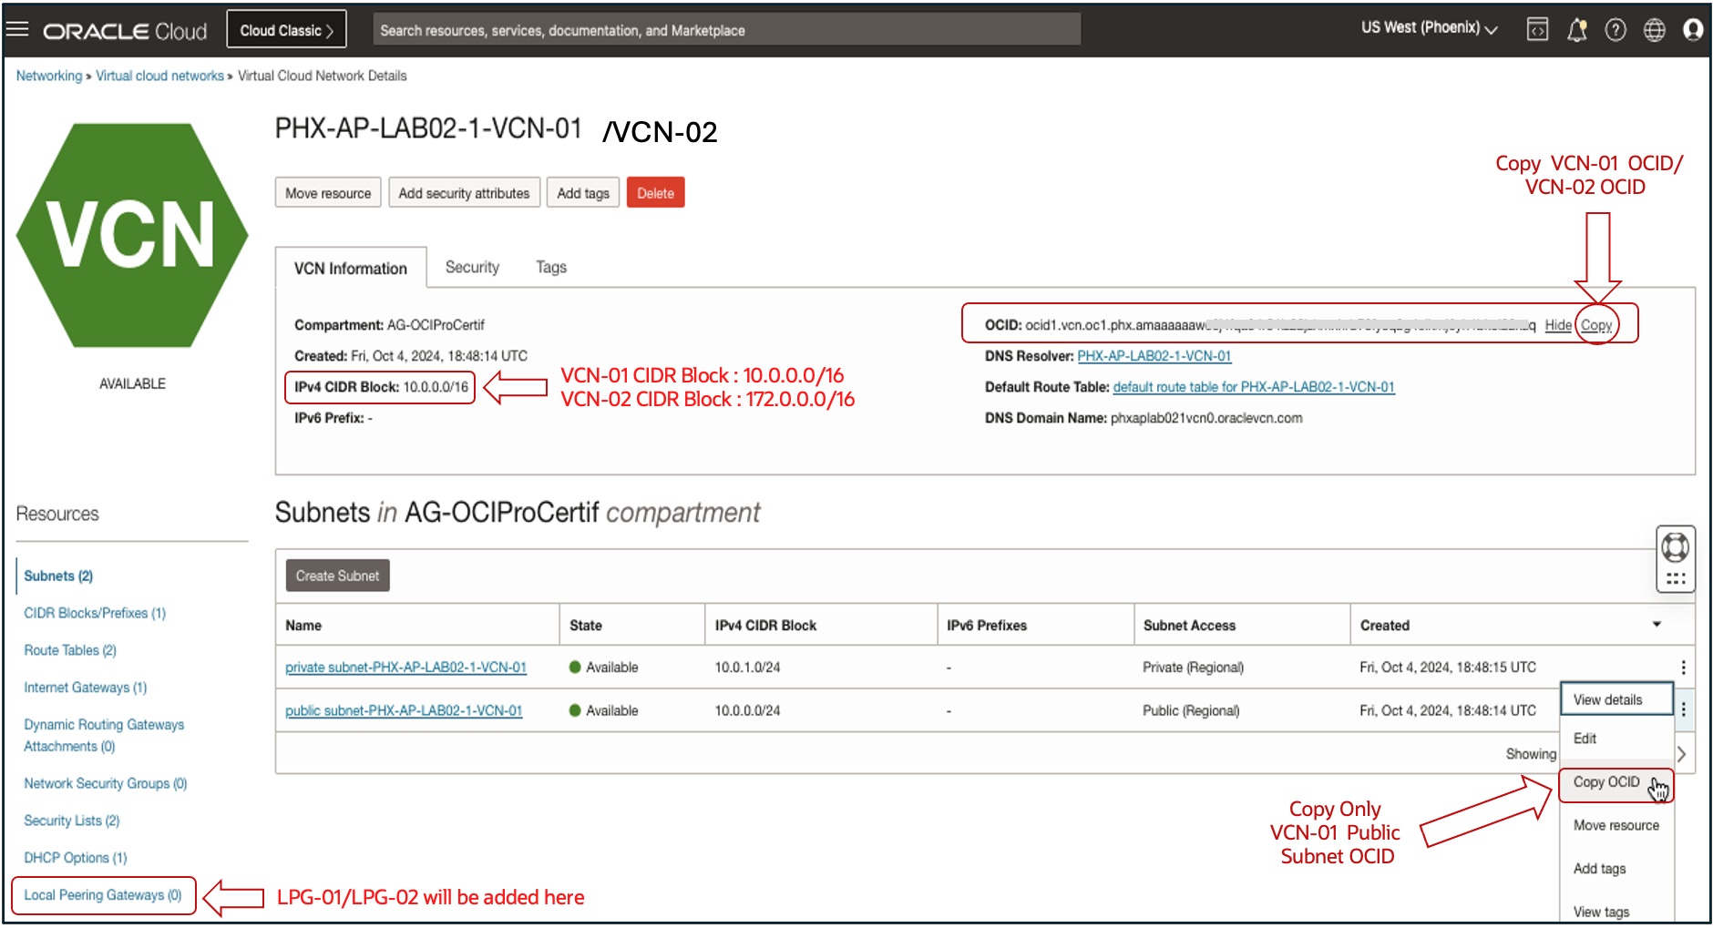Go to next page of subnets
Screen dimensions: 1713x928
(x=1681, y=754)
